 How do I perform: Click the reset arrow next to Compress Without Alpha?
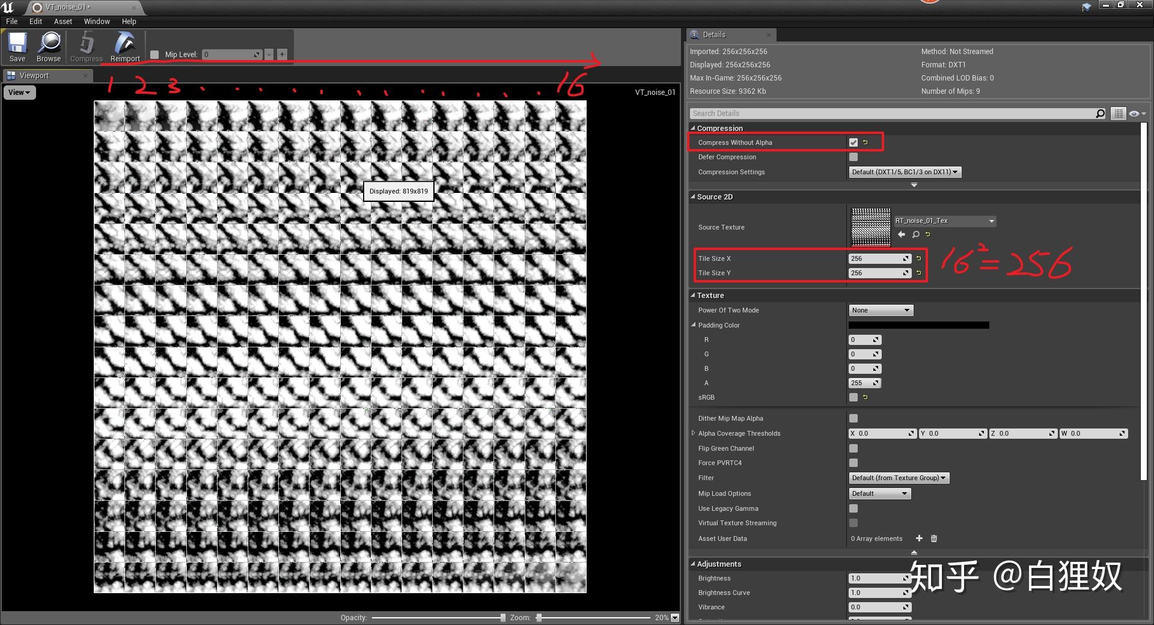(865, 142)
